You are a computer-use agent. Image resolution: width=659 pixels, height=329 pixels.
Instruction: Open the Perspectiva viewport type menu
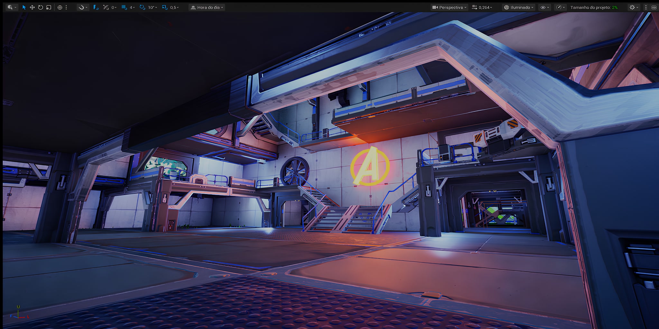pyautogui.click(x=449, y=7)
